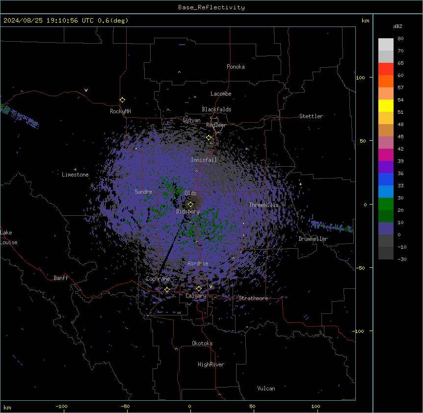Click the Didsbury city label
Viewport: 423px width, 413px height.
coord(188,211)
